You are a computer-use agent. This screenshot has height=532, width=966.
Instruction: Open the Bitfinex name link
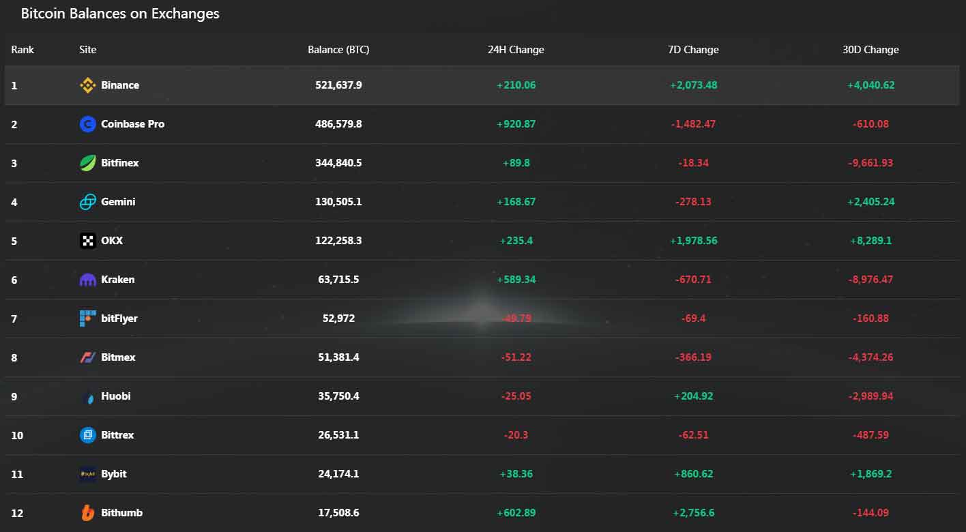[120, 163]
